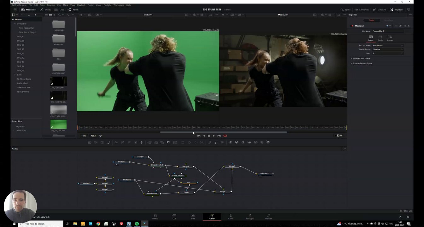Screen dimensions: 424x227
Task: Open the Media Source dropdown
Action: coord(388,49)
